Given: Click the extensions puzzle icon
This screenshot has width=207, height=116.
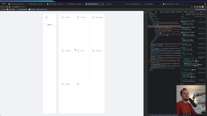Looking at the screenshot, I should (x=200, y=7).
